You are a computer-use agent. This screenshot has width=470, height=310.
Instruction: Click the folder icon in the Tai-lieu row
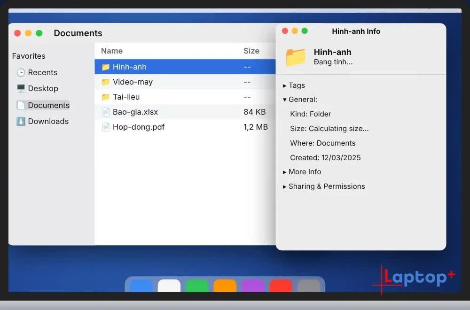105,97
